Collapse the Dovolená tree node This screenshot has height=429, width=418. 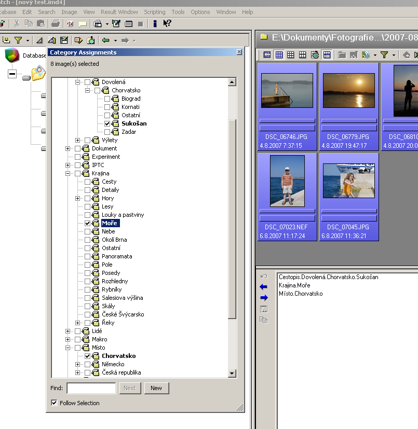(77, 82)
